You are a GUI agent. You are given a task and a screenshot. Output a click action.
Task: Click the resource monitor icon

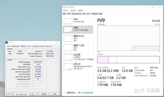(x=79, y=93)
